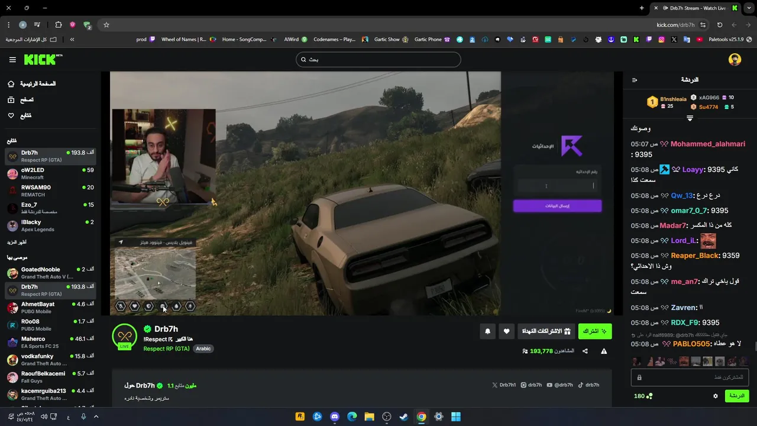Open Wheel of Names bookmark

click(189, 40)
